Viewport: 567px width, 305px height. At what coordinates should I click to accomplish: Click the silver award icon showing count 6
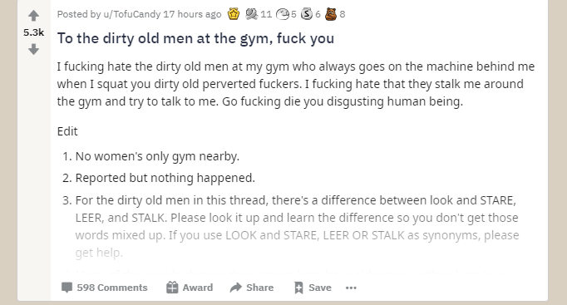(307, 14)
